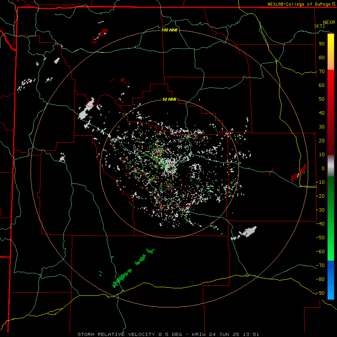Image resolution: width=337 pixels, height=337 pixels.
Task: Select the -10 value on the velocity scale
Action: coord(320,182)
